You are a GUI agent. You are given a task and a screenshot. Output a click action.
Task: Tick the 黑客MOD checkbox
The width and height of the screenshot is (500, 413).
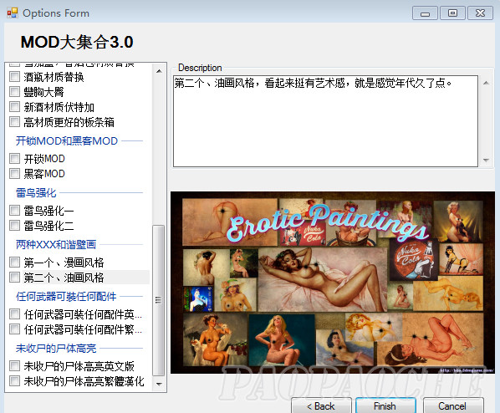(x=15, y=174)
